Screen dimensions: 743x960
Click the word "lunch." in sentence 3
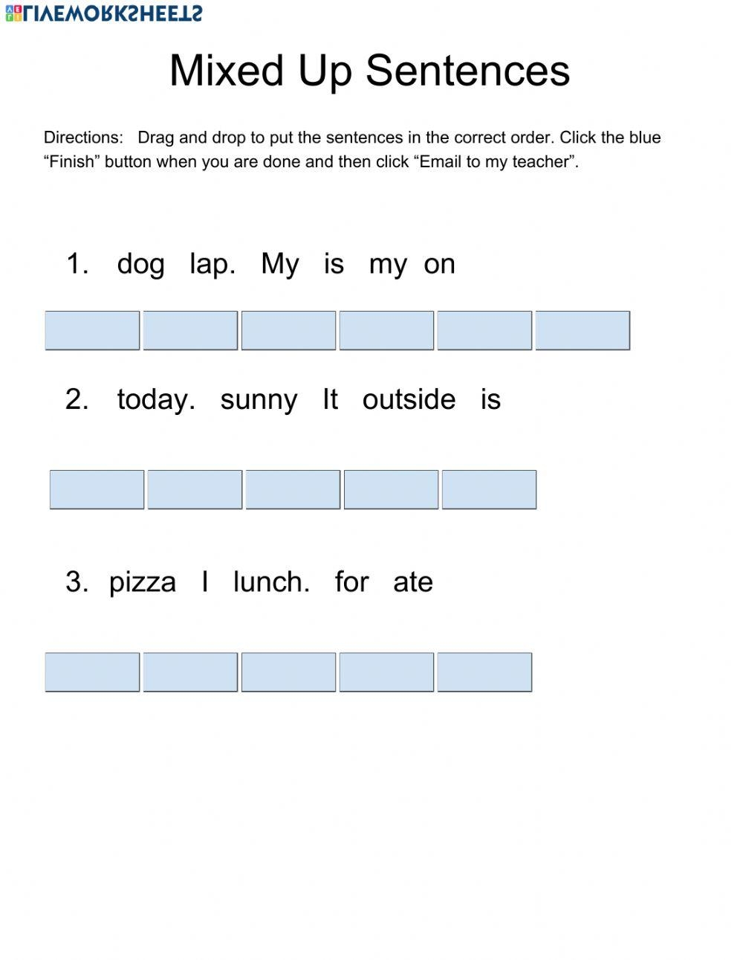pyautogui.click(x=271, y=582)
